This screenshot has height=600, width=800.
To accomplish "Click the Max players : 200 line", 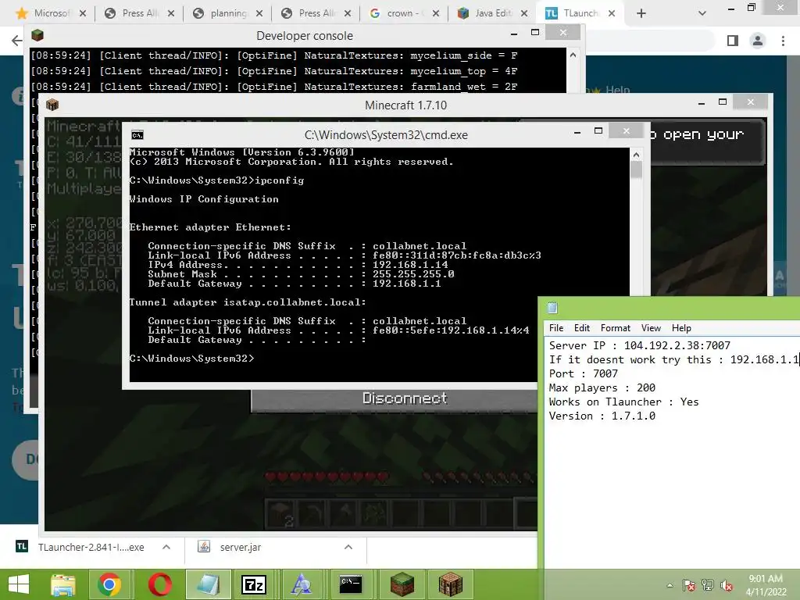I will pyautogui.click(x=602, y=387).
